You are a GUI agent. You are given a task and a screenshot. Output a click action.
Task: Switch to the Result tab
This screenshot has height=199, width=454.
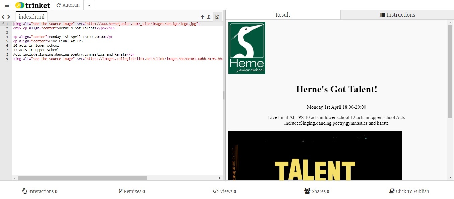(283, 15)
